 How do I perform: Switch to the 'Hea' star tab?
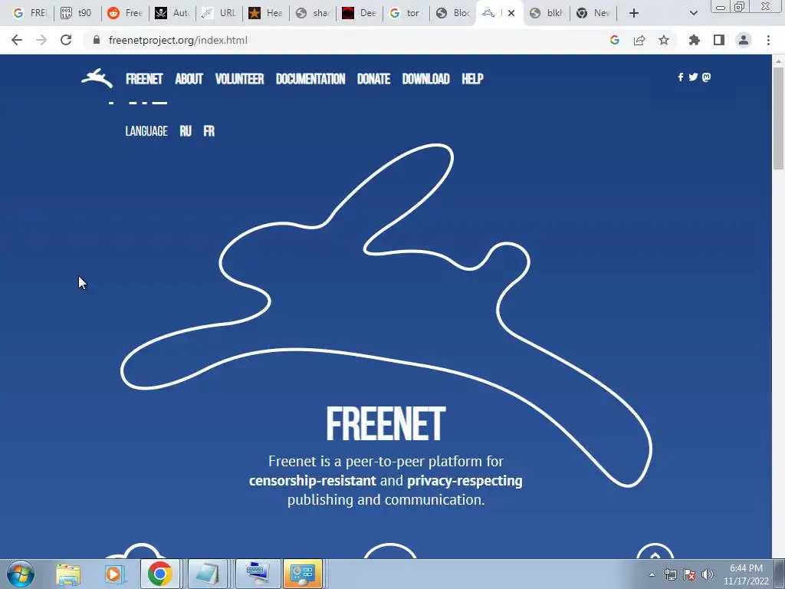click(x=266, y=13)
